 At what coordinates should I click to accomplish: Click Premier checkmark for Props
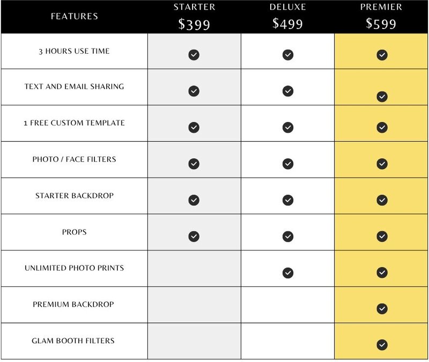382,236
